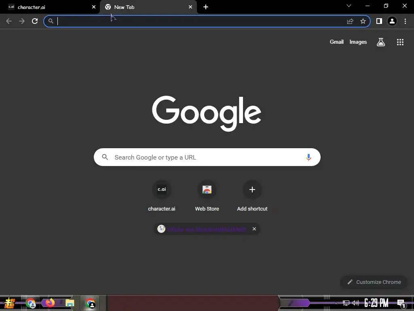Start voice search with microphone
The height and width of the screenshot is (311, 414).
point(308,157)
